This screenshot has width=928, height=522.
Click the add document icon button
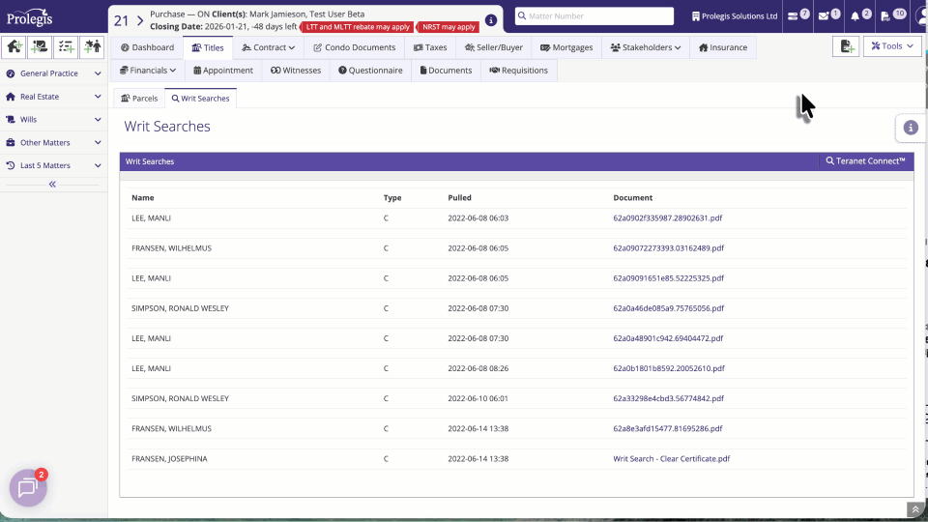(846, 46)
